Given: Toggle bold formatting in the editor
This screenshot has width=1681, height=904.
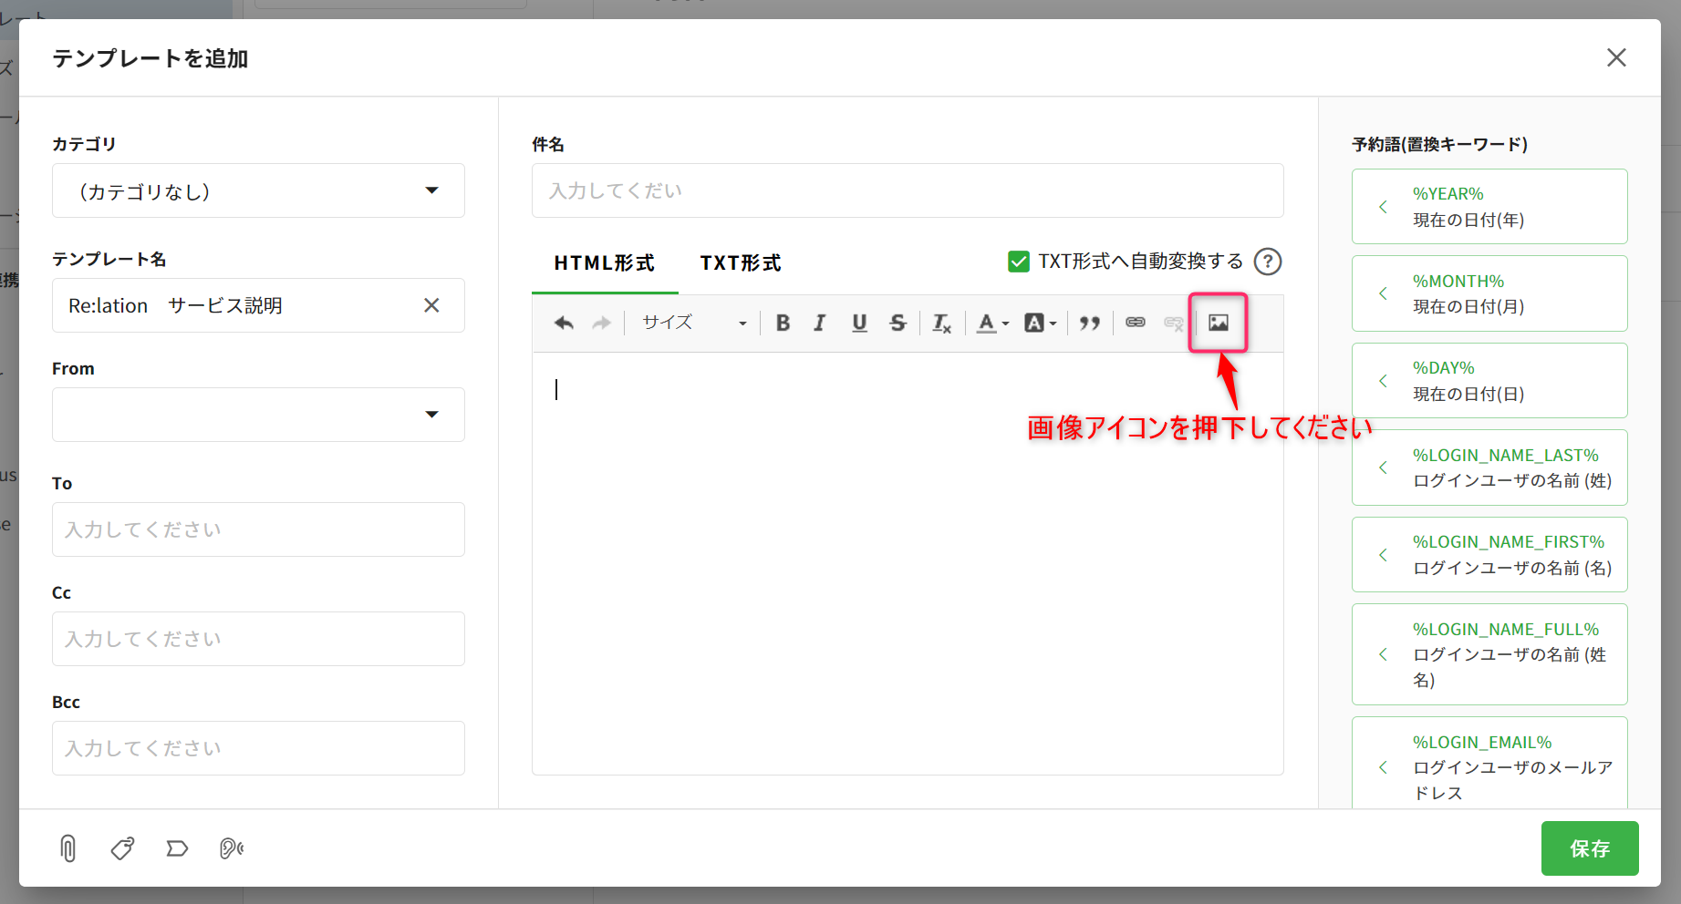Looking at the screenshot, I should (x=783, y=323).
